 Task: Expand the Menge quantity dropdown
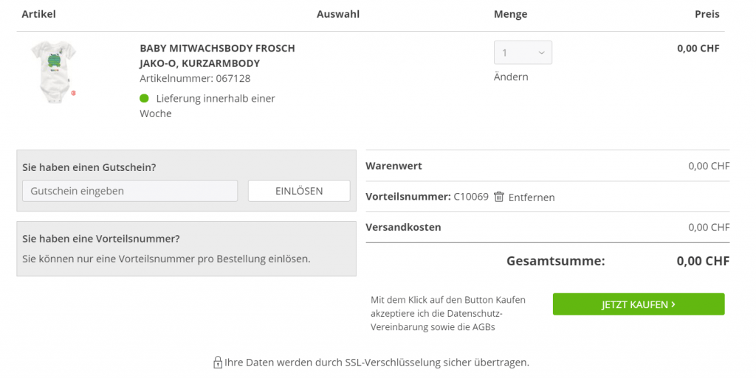click(523, 52)
